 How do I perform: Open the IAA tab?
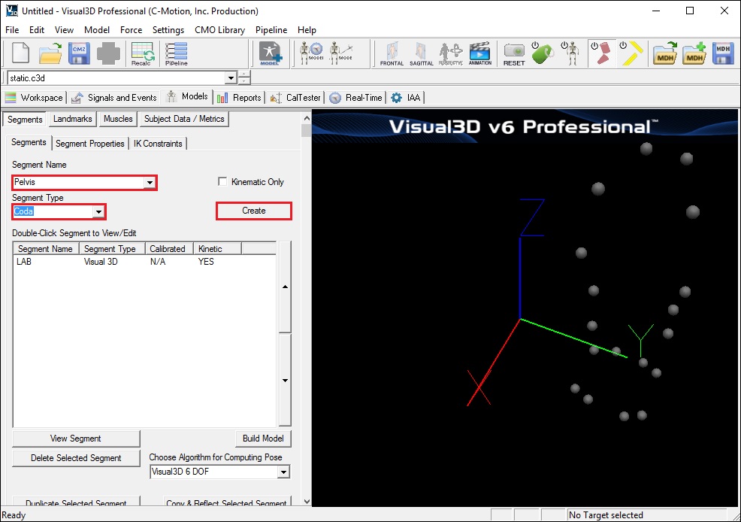point(407,97)
